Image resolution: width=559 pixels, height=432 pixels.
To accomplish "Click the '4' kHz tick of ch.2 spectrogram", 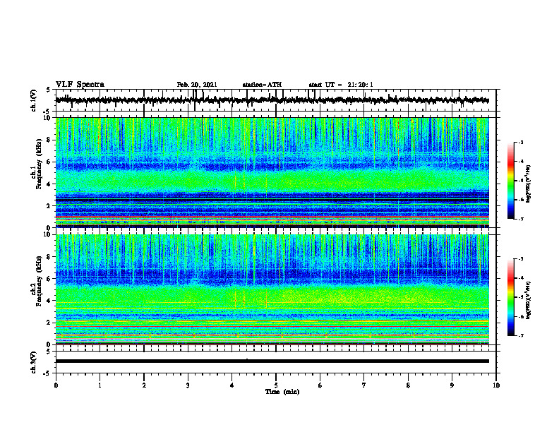I will click(49, 301).
